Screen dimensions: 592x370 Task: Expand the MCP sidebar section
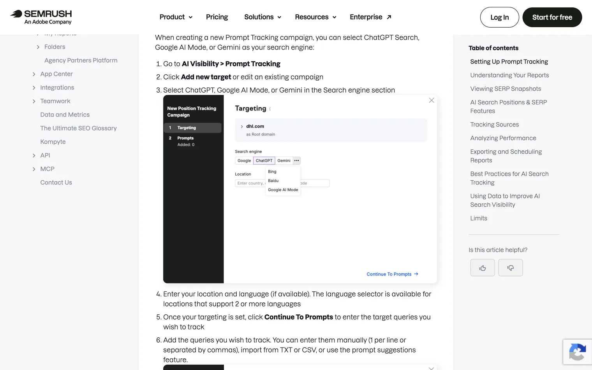[34, 169]
